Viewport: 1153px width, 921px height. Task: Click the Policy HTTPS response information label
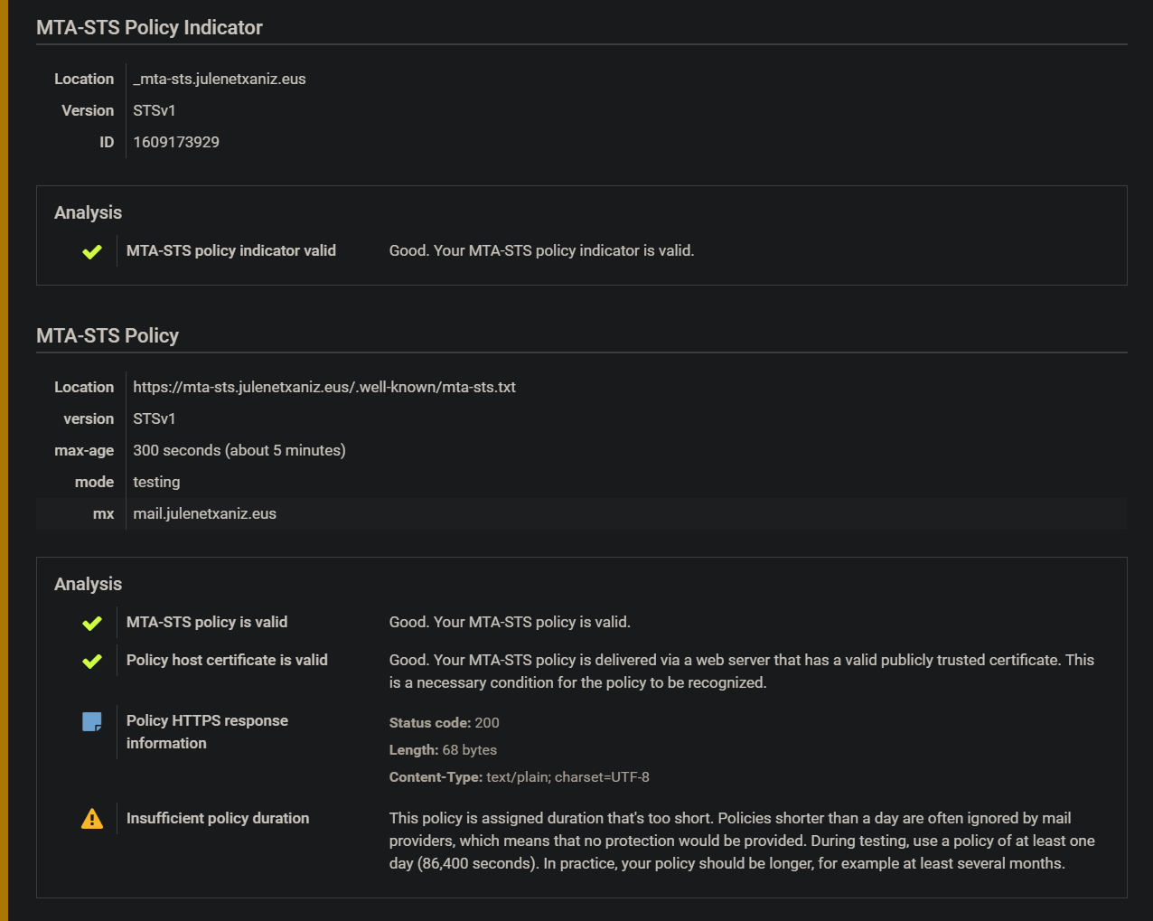pyautogui.click(x=207, y=731)
